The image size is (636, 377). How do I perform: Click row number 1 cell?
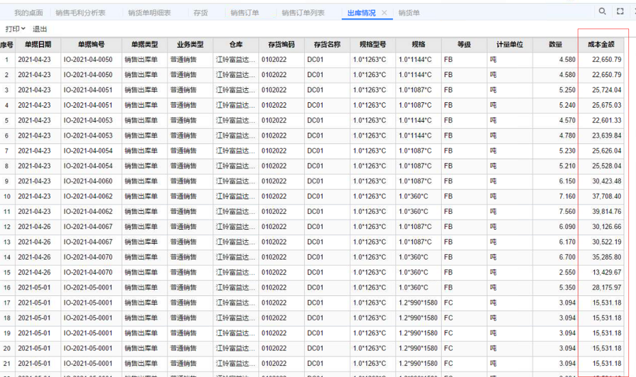tap(7, 60)
